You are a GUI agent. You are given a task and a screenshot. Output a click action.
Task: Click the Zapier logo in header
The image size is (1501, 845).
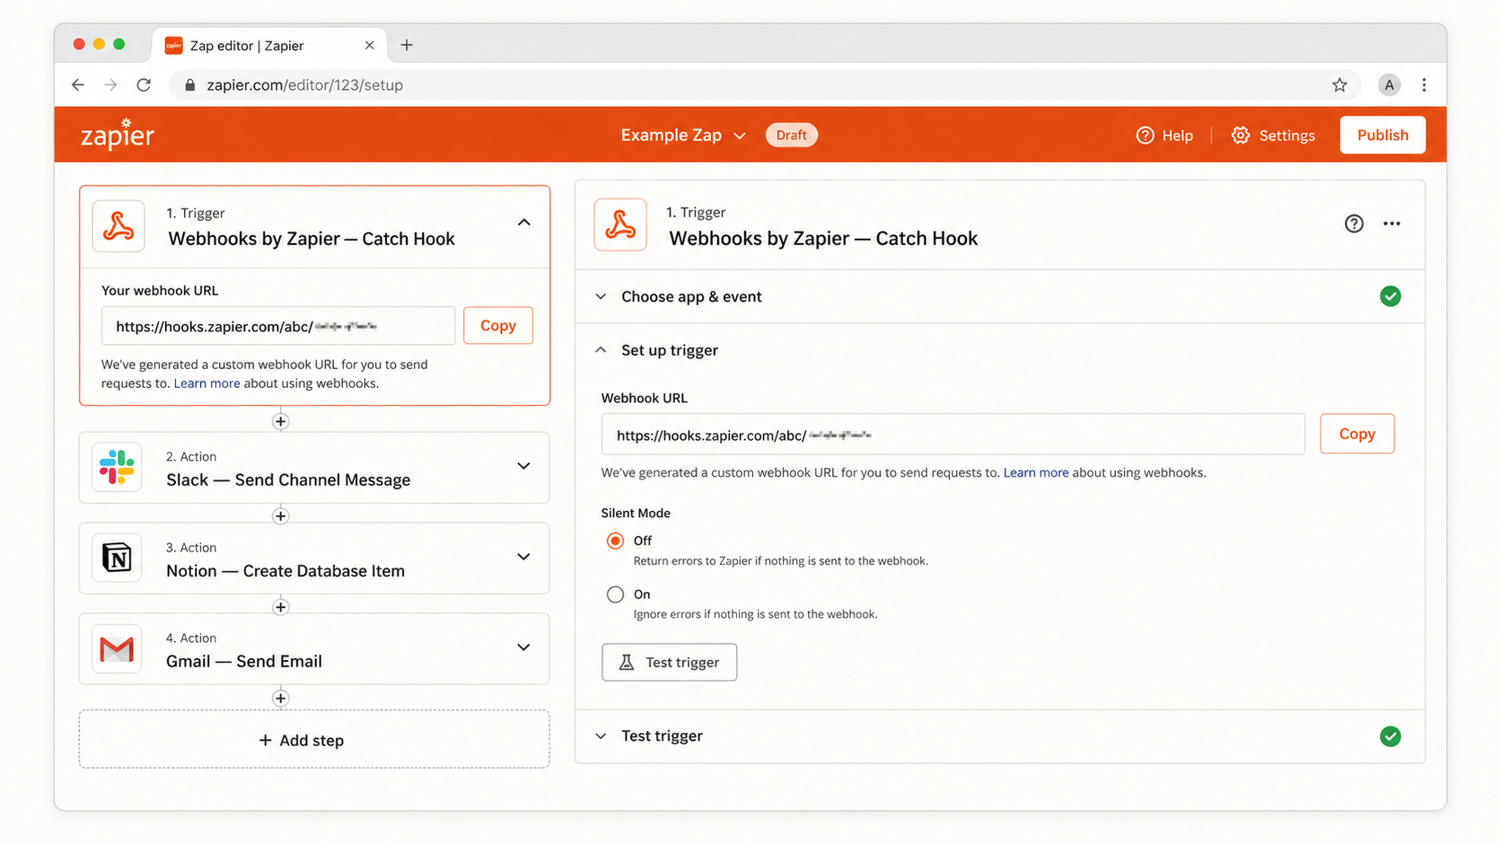pos(118,135)
